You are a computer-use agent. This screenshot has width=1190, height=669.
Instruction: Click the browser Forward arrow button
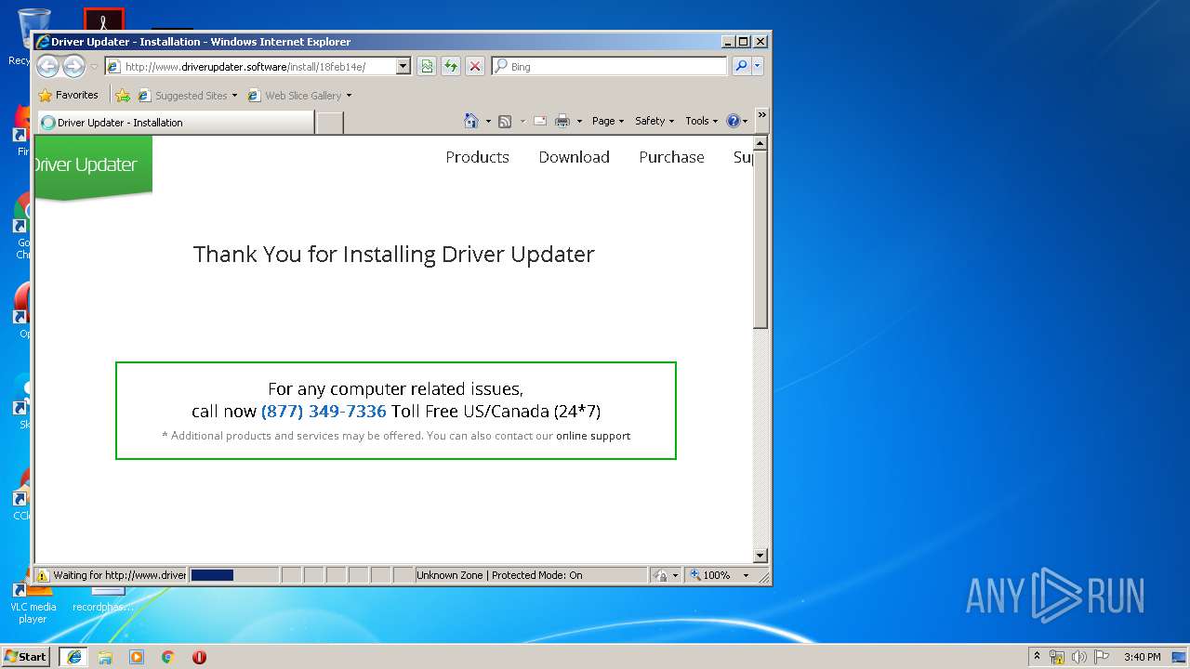coord(73,66)
